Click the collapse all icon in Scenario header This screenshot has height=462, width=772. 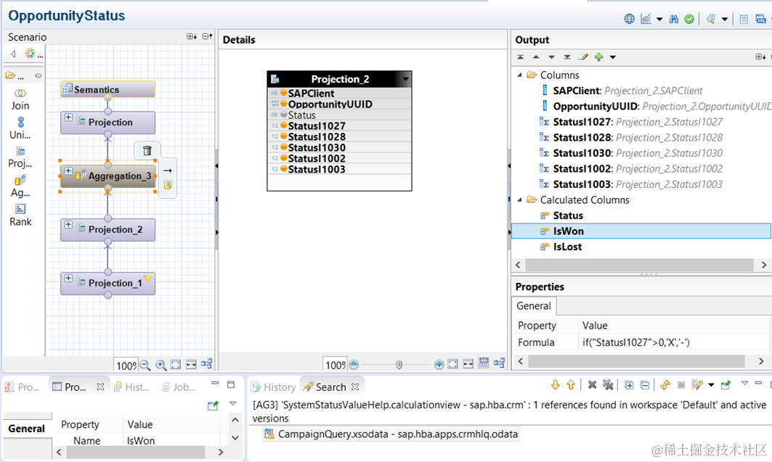pyautogui.click(x=207, y=36)
